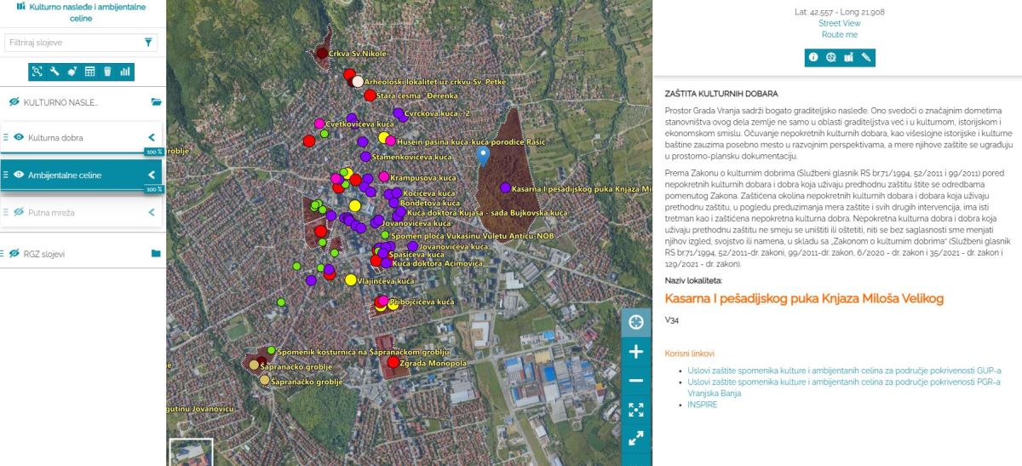The height and width of the screenshot is (466, 1022).
Task: Click the trash icon in layer toolbar
Action: (x=107, y=72)
